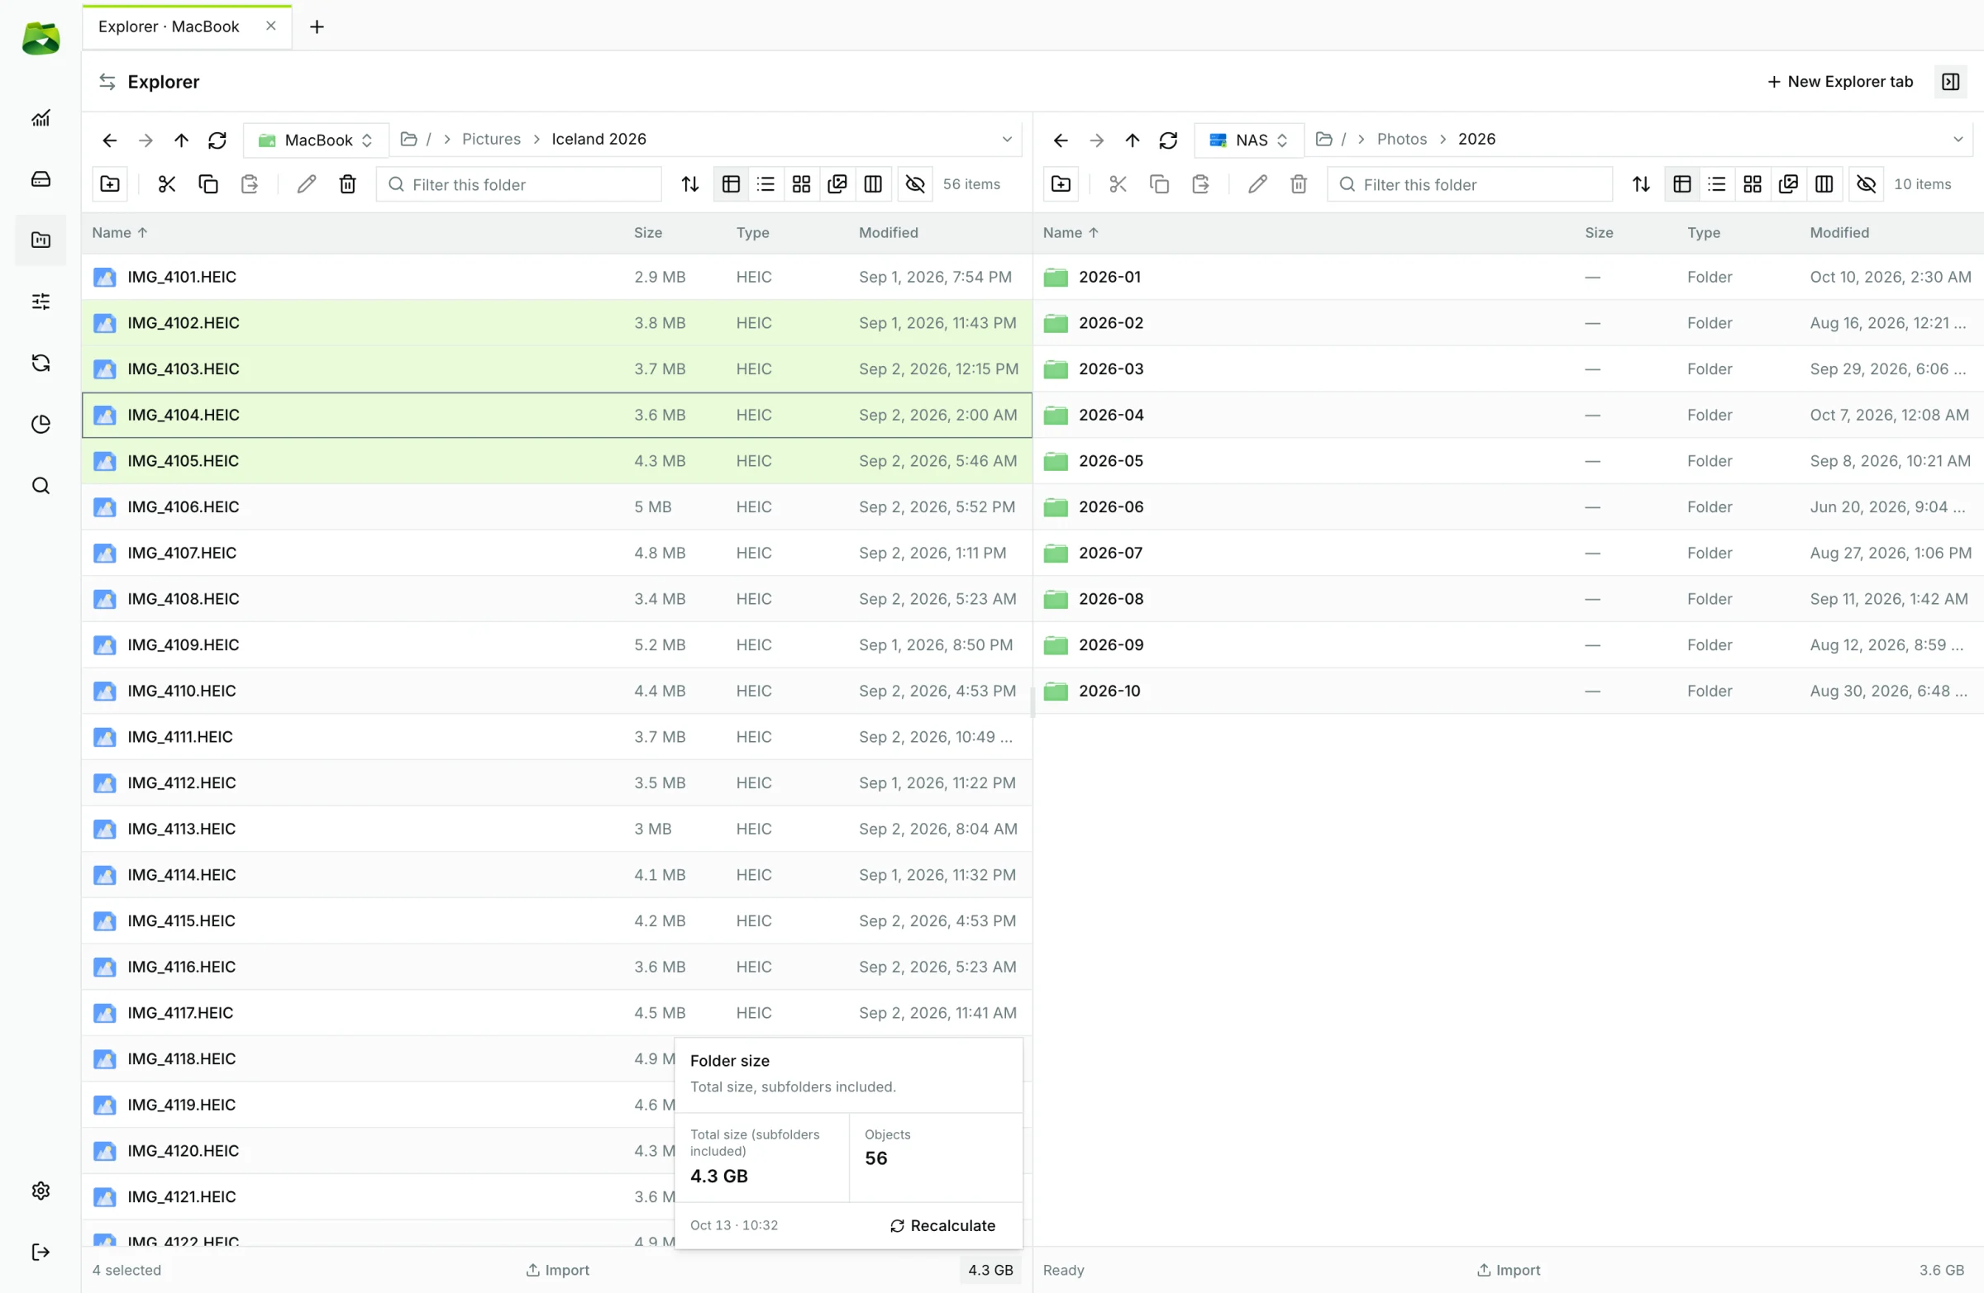The image size is (1984, 1293).
Task: Open the sync sidebar icon
Action: point(41,363)
